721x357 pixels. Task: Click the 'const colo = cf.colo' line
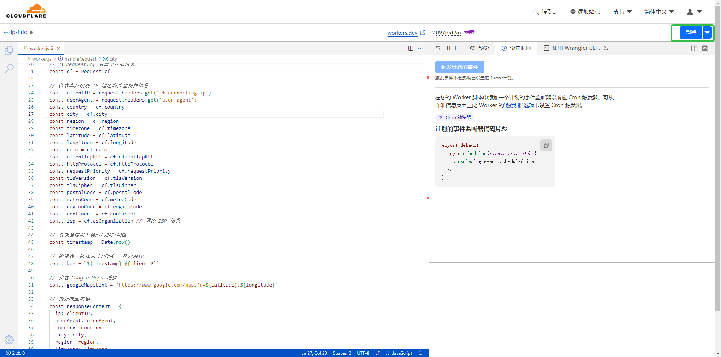[78, 150]
